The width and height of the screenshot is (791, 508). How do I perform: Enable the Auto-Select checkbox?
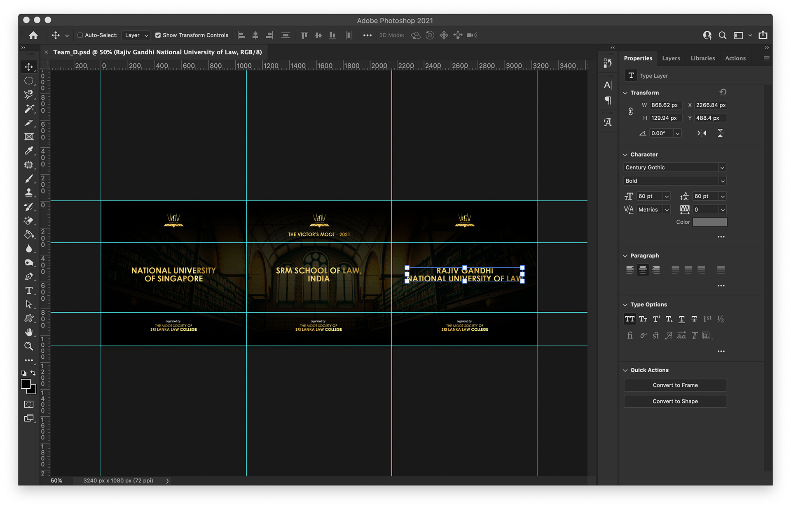80,35
